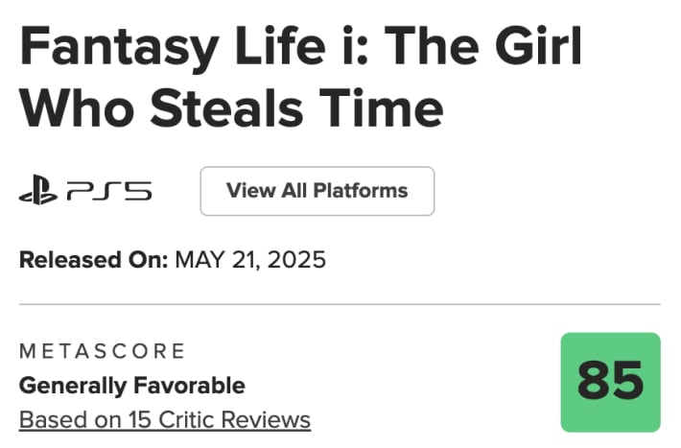Click the word Life in the title
The image size is (681, 448).
tap(281, 46)
